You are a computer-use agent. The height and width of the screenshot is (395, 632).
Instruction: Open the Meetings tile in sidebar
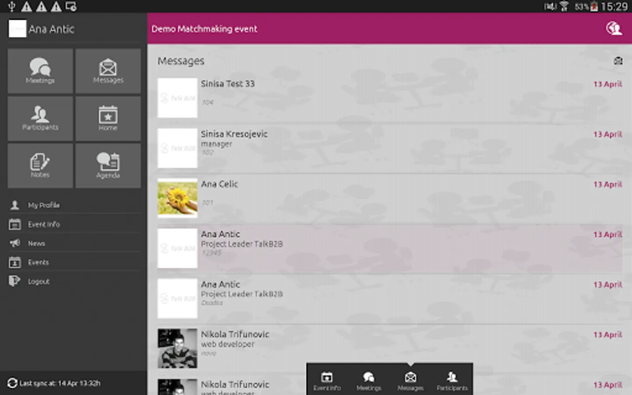(x=40, y=71)
